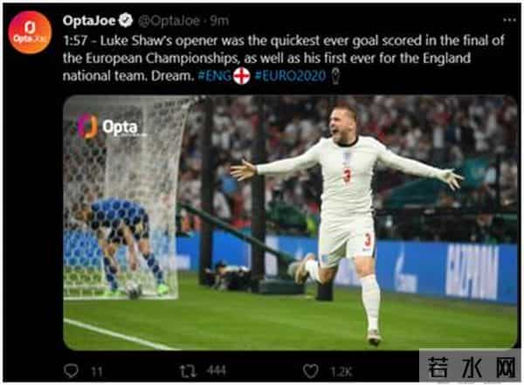
Task: Click the tweet text about Luke Shaw's opener
Action: (283, 58)
